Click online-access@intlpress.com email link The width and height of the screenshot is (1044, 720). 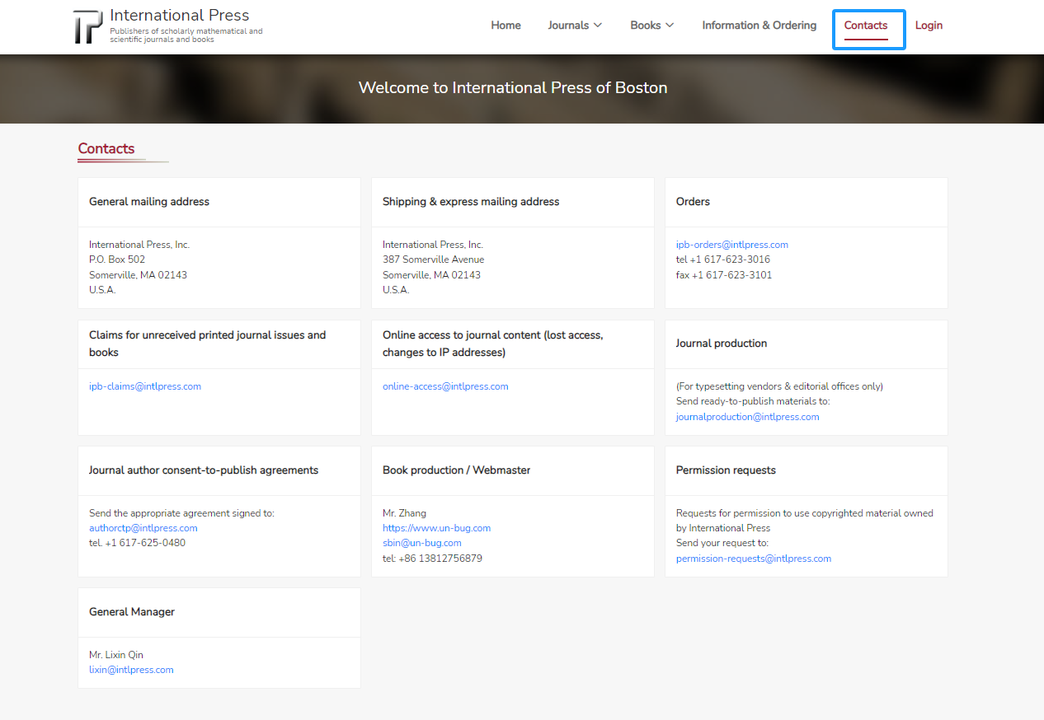(x=445, y=386)
